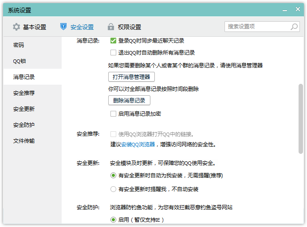Switch to the 安全设置 tab

(77, 27)
